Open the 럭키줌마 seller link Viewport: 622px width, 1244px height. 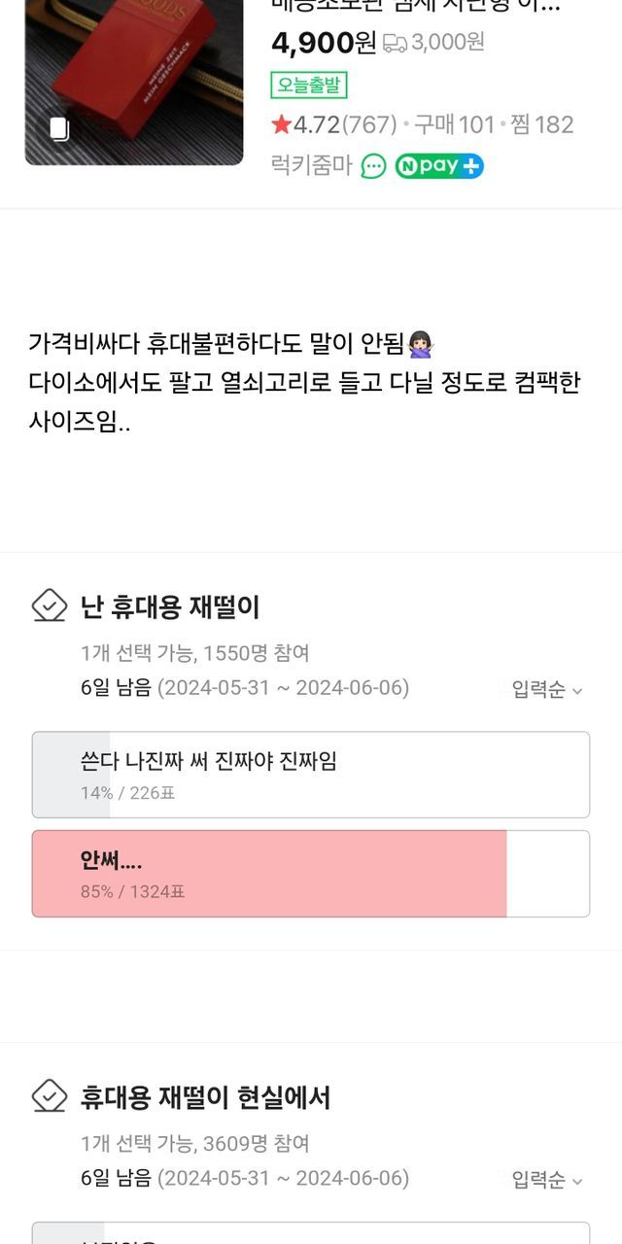pos(311,166)
